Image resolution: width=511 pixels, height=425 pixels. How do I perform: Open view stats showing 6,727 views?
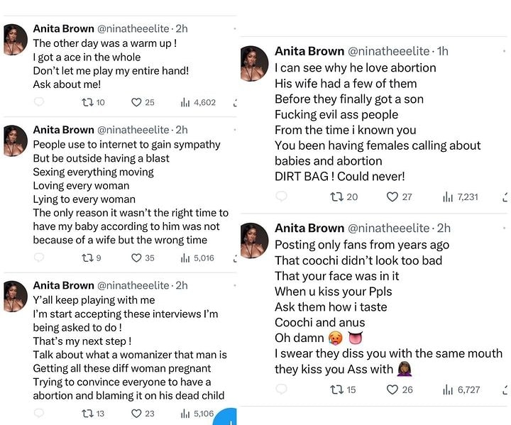click(449, 389)
